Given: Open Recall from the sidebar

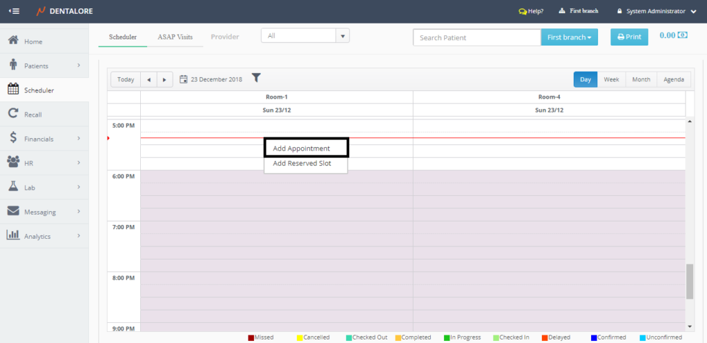Looking at the screenshot, I should [33, 115].
